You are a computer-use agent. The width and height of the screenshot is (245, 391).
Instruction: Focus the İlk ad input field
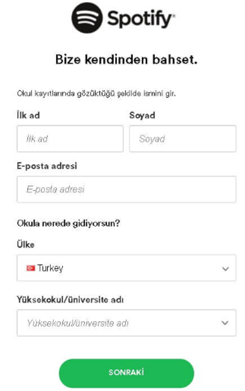point(70,139)
